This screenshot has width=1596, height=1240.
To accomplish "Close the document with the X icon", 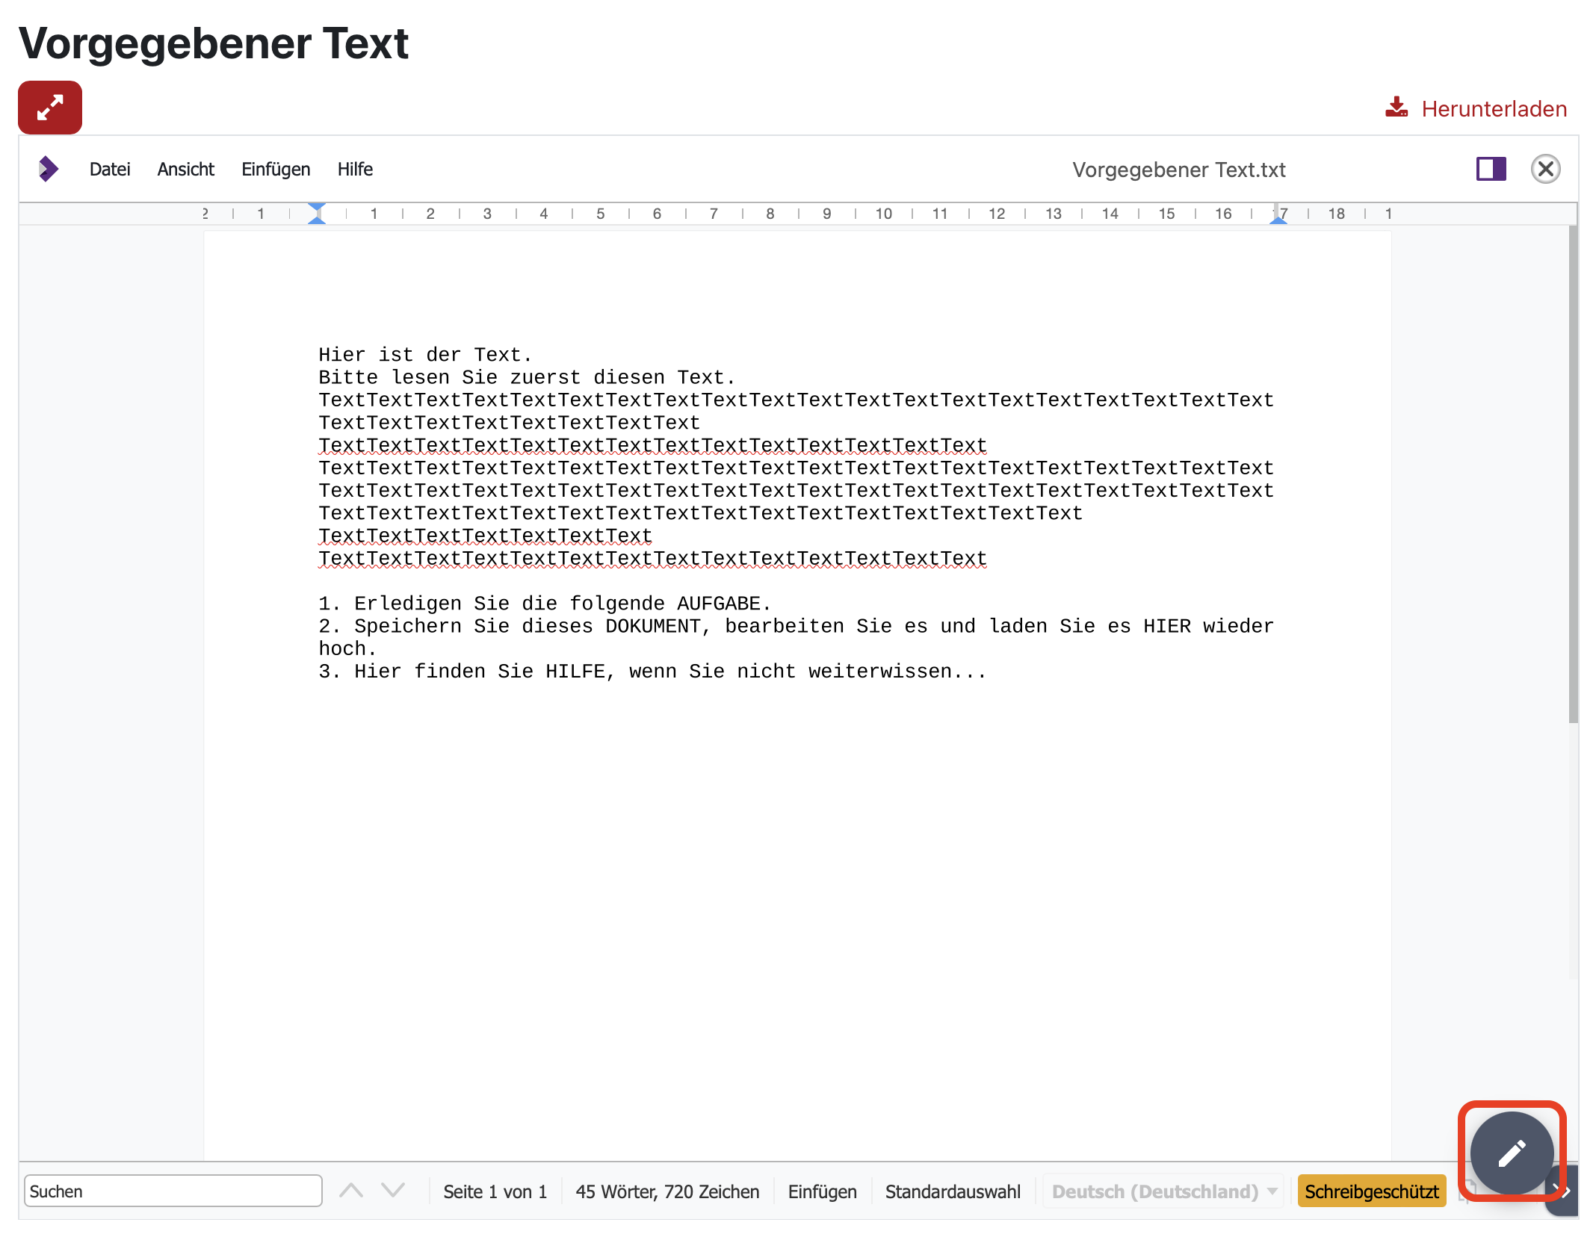I will (1545, 169).
